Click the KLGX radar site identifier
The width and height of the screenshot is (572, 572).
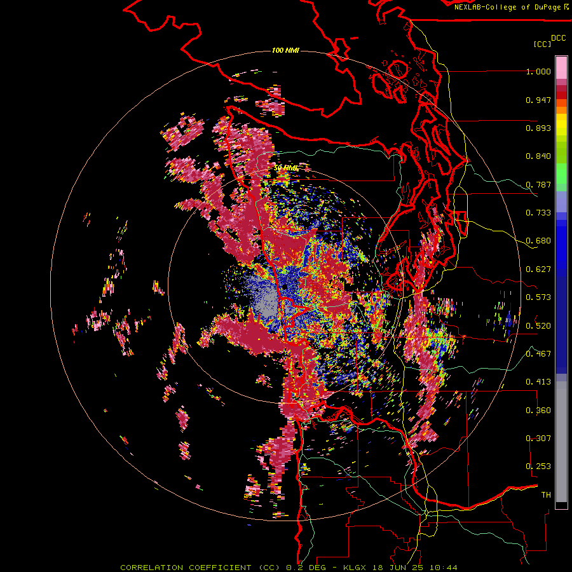coord(355,568)
